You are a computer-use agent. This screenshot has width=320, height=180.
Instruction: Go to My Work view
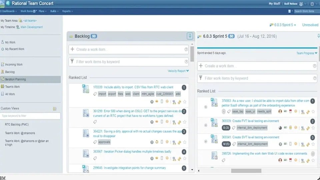point(10,42)
